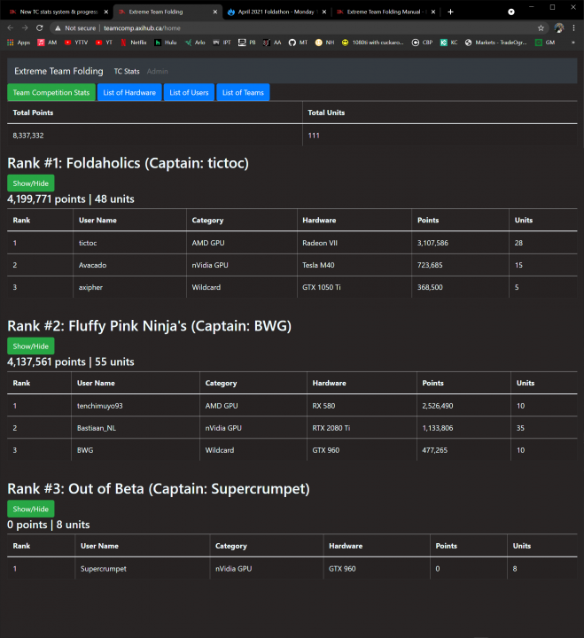This screenshot has width=584, height=638.
Task: Open the TC Stats navbar link
Action: (x=126, y=71)
